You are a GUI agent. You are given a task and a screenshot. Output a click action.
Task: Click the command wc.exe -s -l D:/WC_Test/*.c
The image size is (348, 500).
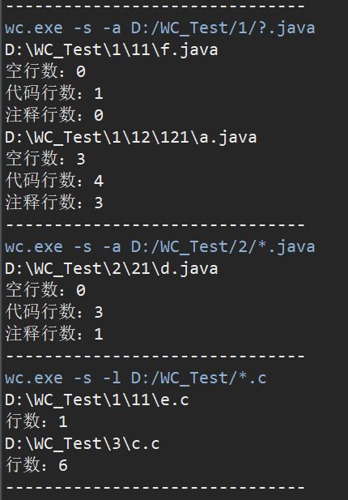coord(136,378)
